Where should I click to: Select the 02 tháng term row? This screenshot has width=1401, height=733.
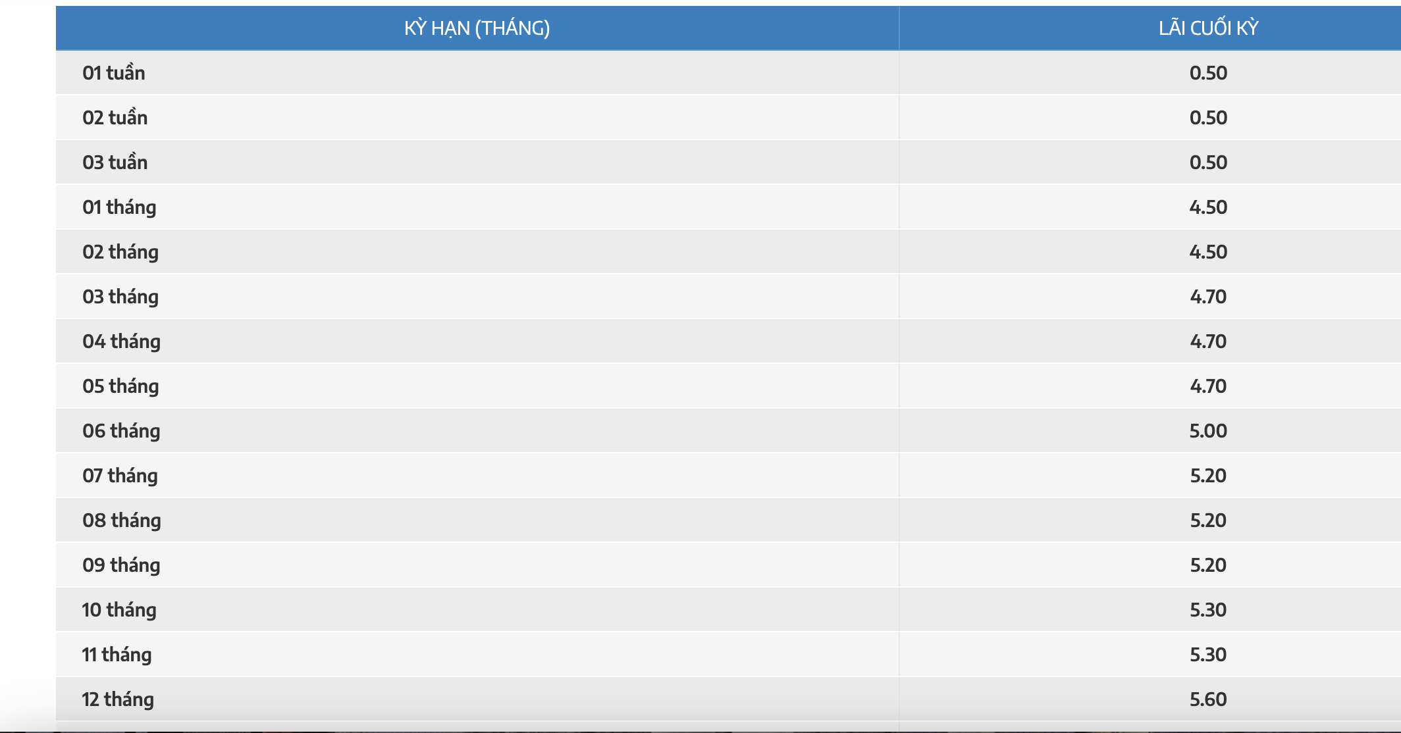(728, 251)
